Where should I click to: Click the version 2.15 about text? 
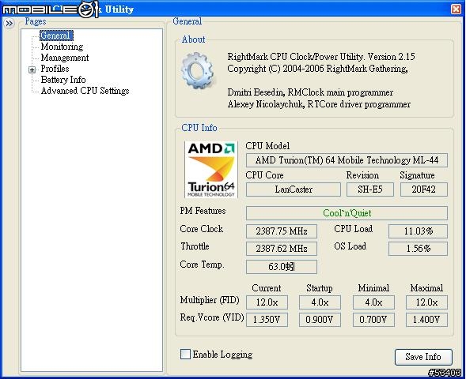[x=321, y=57]
